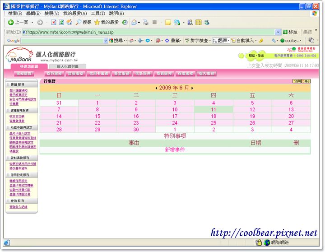The height and width of the screenshot is (252, 325).
Task: Click the 服務總覽 nav button
Action: click(x=24, y=74)
